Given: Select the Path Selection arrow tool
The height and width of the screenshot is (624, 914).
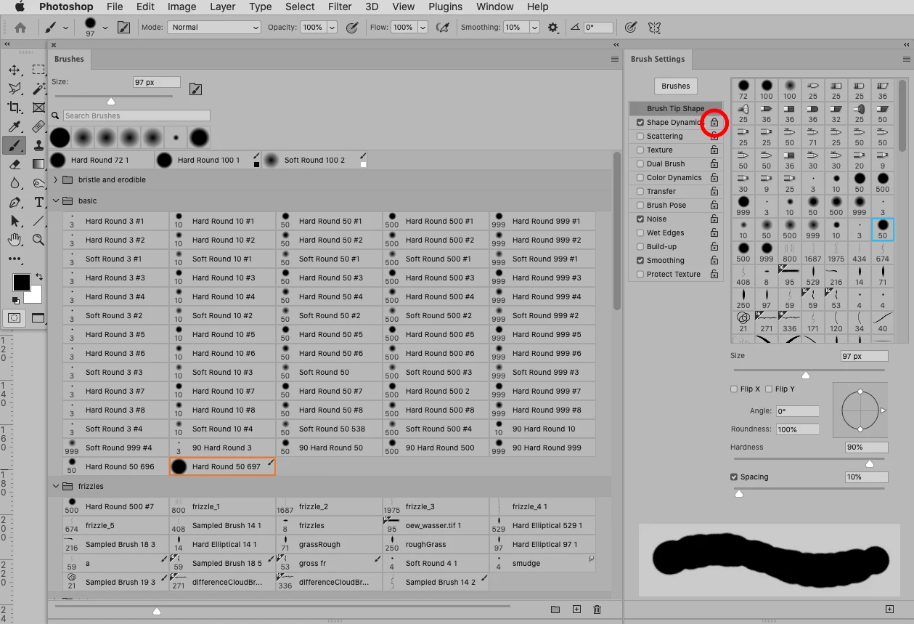Looking at the screenshot, I should pos(14,221).
